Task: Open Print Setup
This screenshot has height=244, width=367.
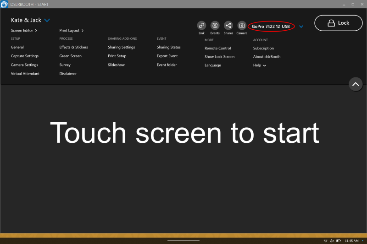Action: pyautogui.click(x=117, y=56)
